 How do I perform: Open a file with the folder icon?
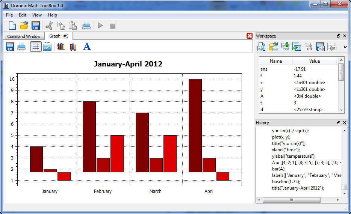(x=24, y=26)
